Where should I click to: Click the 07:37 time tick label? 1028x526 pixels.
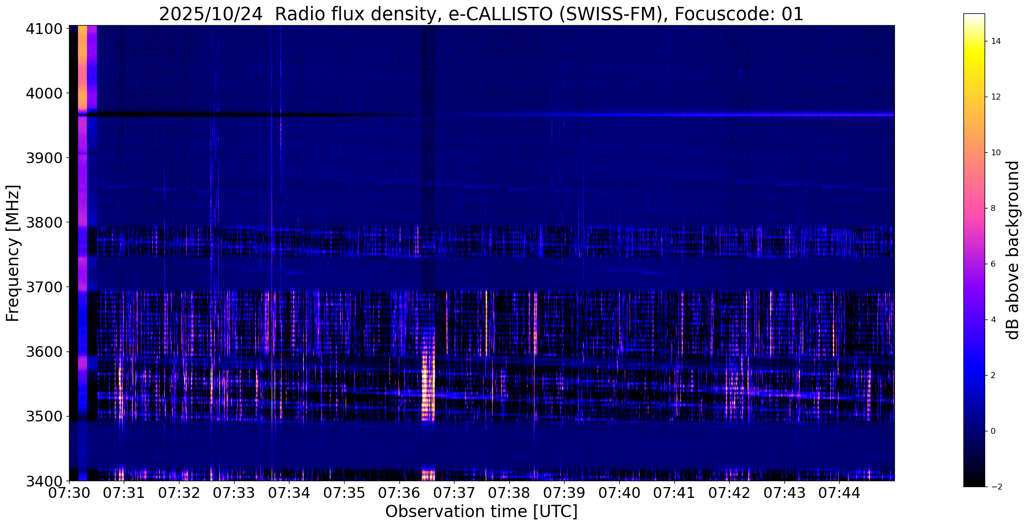tap(455, 493)
